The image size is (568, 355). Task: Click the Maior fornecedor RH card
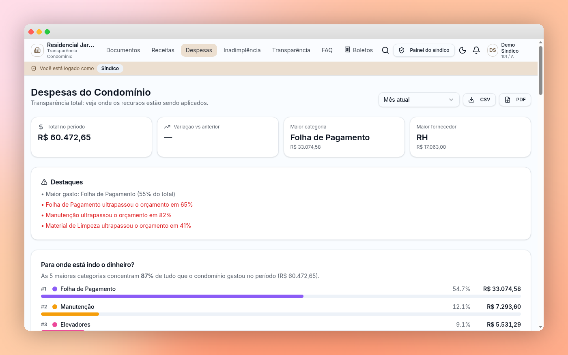pyautogui.click(x=470, y=137)
